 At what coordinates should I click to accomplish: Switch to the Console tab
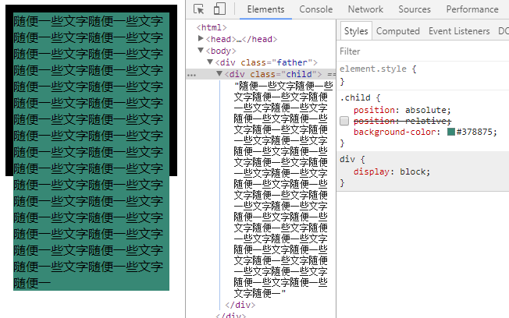pyautogui.click(x=315, y=9)
